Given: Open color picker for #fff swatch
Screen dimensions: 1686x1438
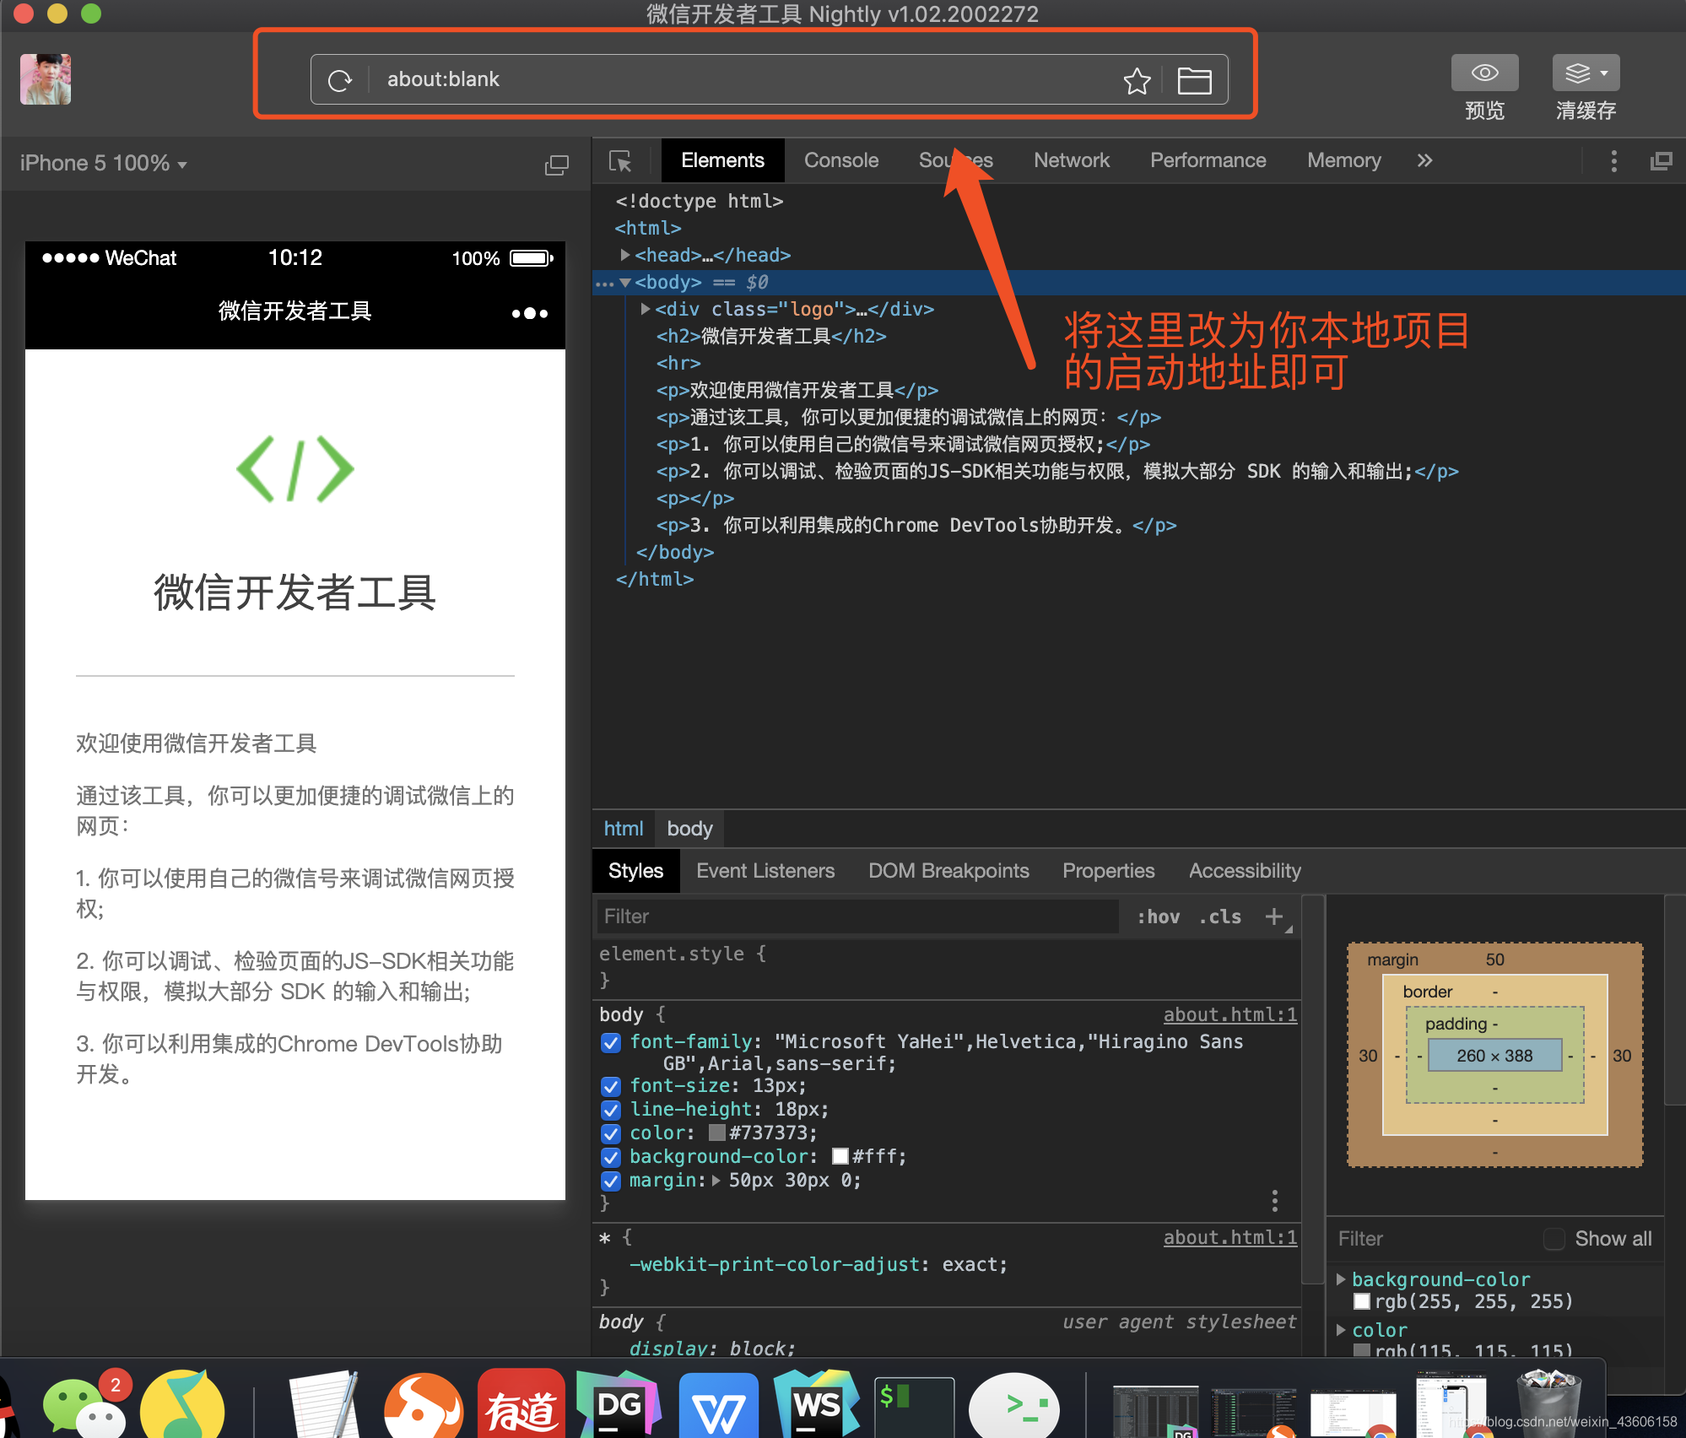Looking at the screenshot, I should click(x=840, y=1156).
